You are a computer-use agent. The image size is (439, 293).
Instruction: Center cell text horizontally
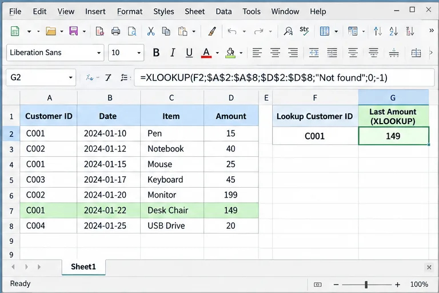pyautogui.click(x=275, y=53)
